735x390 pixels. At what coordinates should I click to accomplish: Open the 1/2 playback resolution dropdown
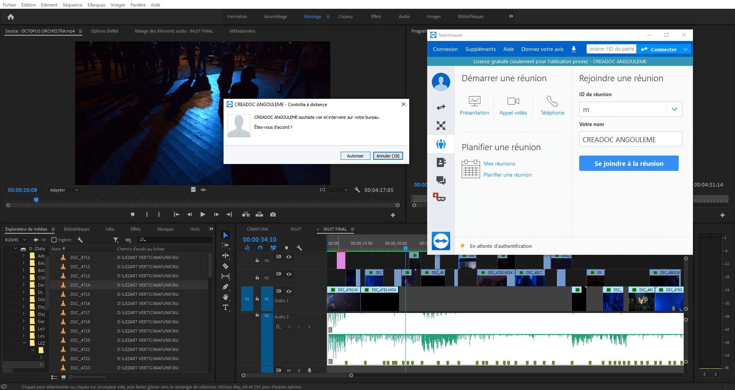point(333,190)
